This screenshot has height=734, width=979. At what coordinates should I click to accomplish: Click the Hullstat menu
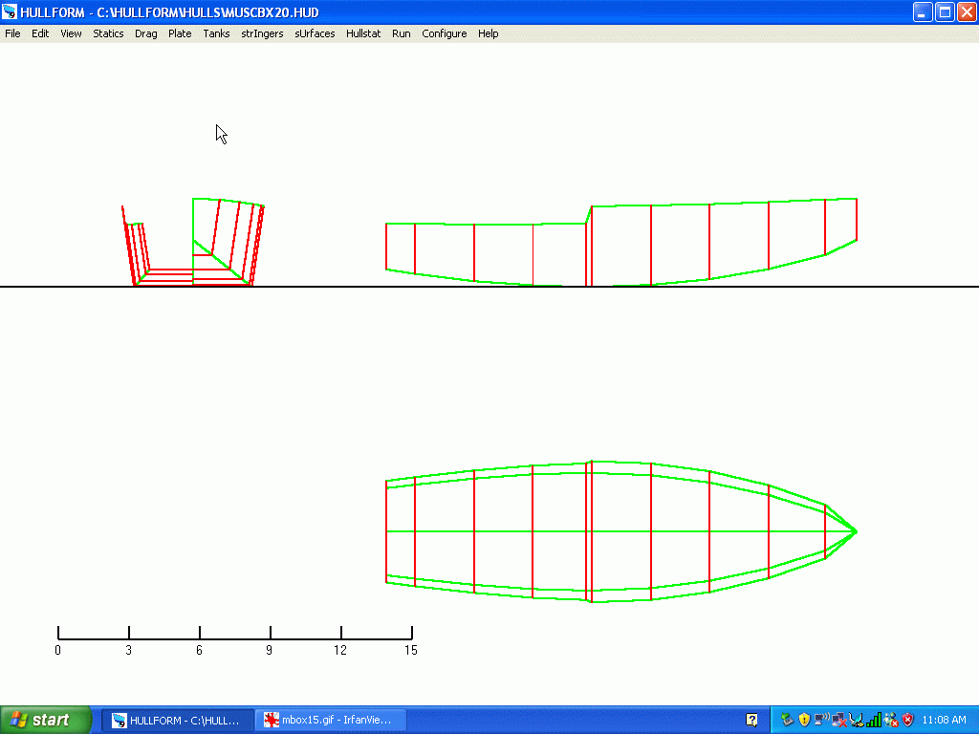363,33
